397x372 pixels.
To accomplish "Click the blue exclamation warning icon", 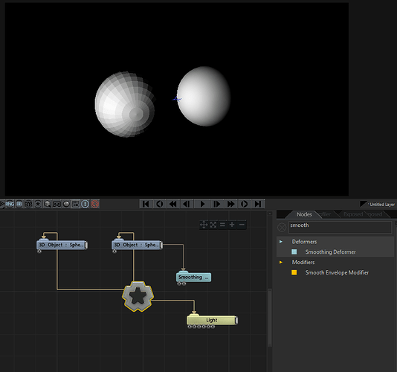I will click(85, 204).
